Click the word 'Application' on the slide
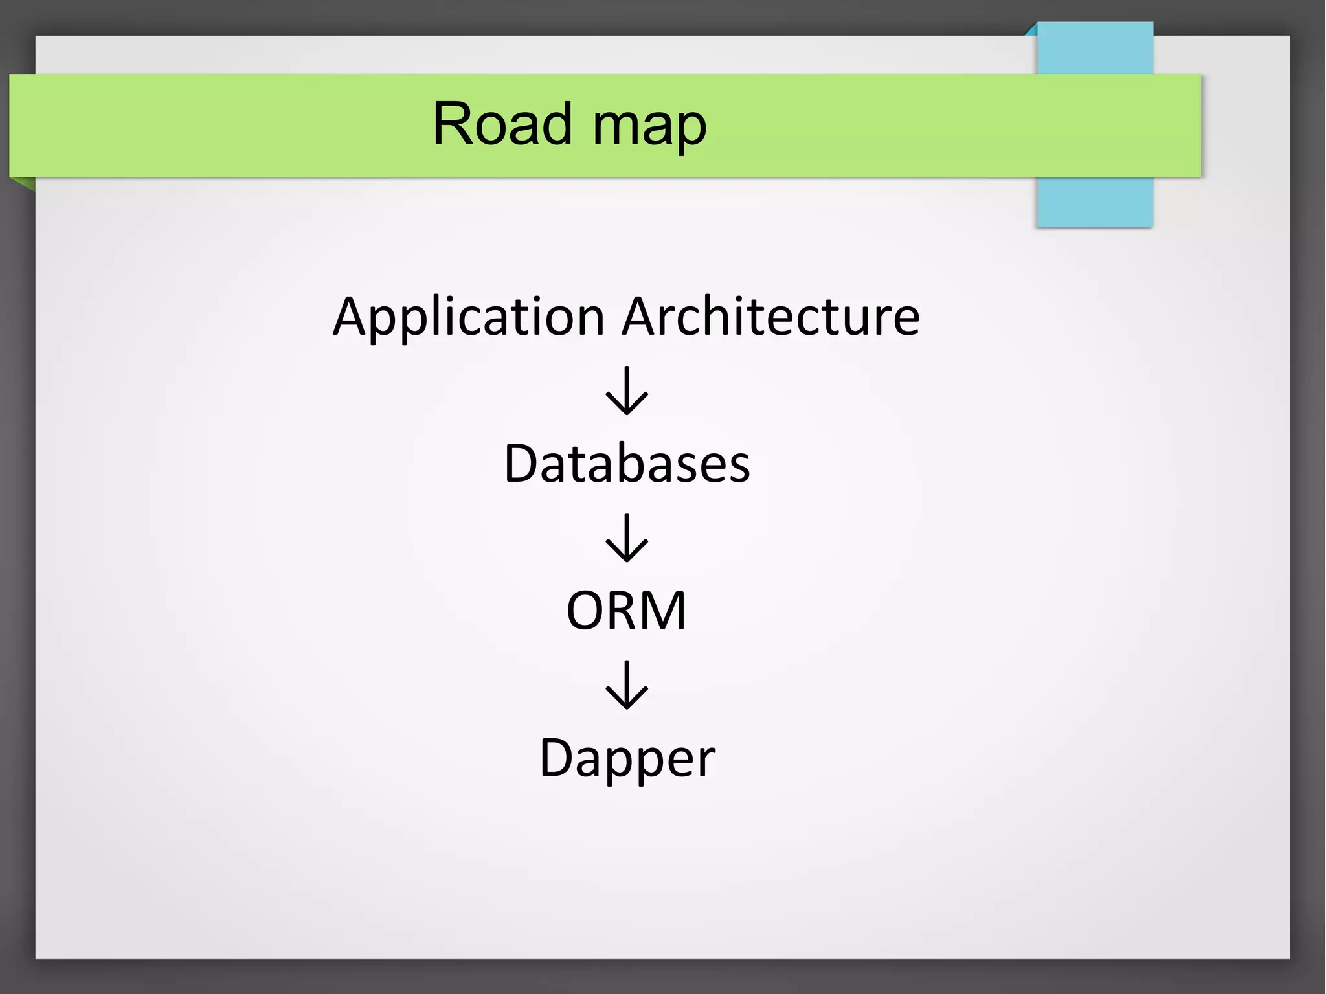1326x994 pixels. pos(469,317)
